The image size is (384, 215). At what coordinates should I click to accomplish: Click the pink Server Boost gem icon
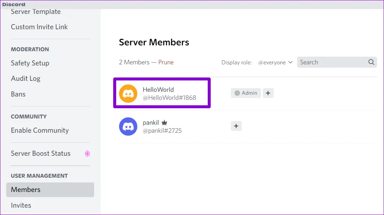click(x=87, y=154)
